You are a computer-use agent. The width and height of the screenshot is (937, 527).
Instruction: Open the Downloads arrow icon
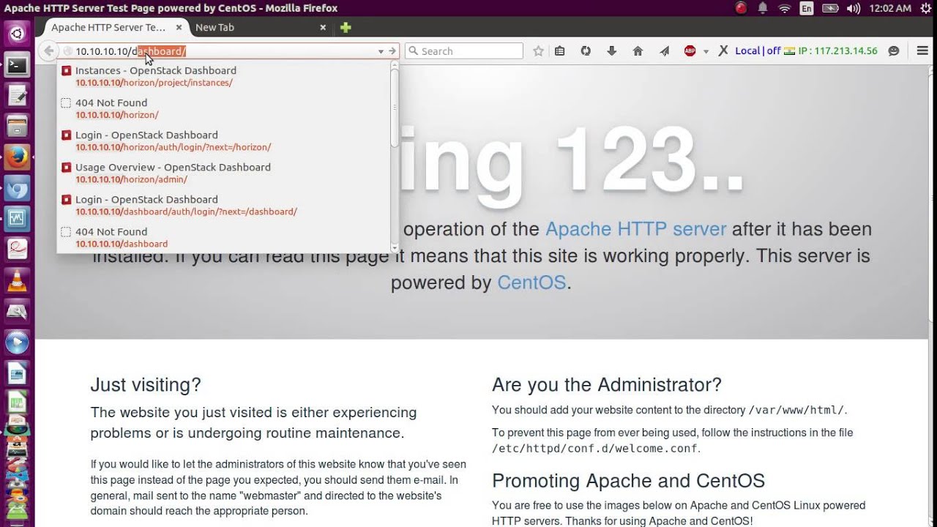(x=612, y=51)
